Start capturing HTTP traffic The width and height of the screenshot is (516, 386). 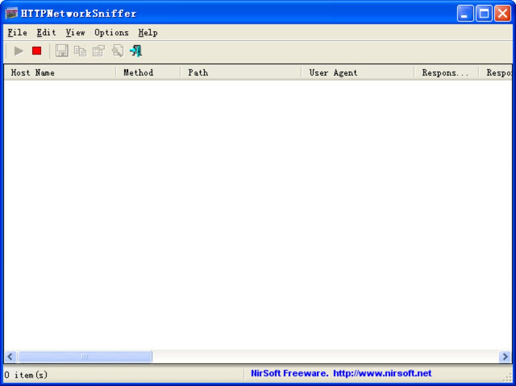18,50
